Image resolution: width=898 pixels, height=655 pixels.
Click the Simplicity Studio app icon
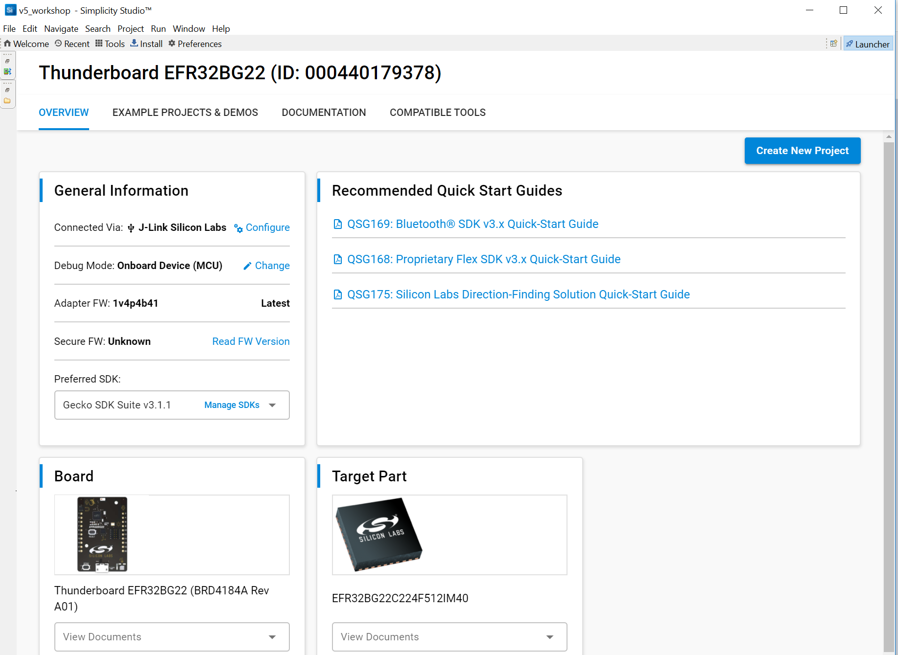10,10
